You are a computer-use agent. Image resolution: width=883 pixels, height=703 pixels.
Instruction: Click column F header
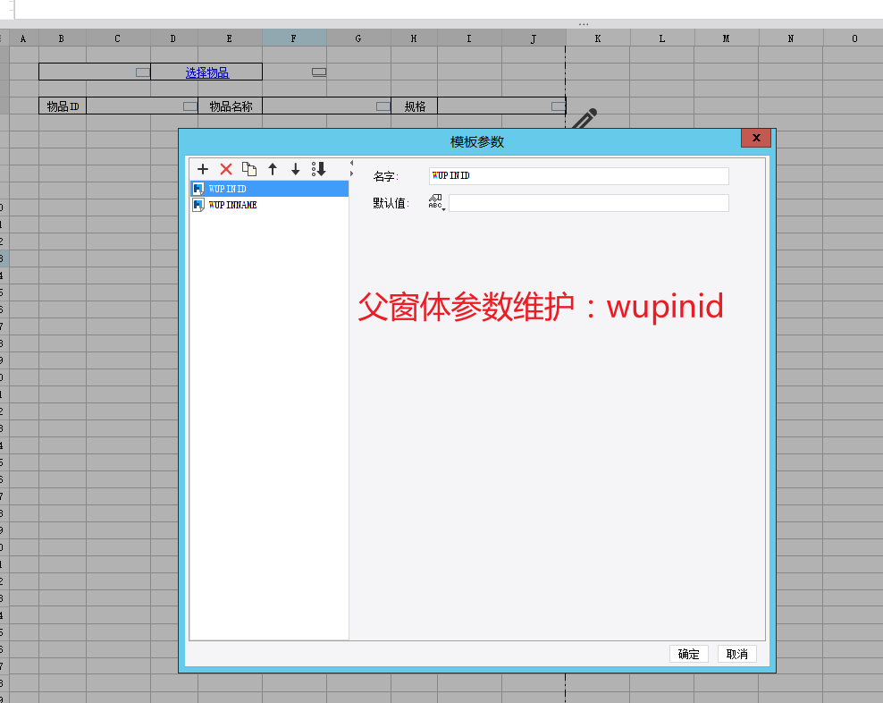click(x=294, y=38)
